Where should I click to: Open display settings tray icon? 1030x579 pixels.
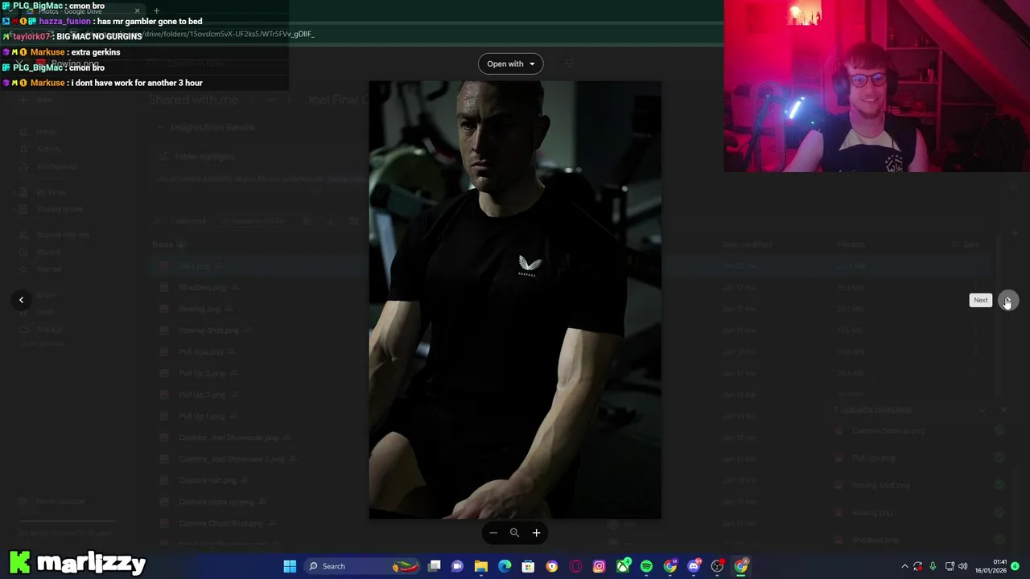tap(950, 566)
